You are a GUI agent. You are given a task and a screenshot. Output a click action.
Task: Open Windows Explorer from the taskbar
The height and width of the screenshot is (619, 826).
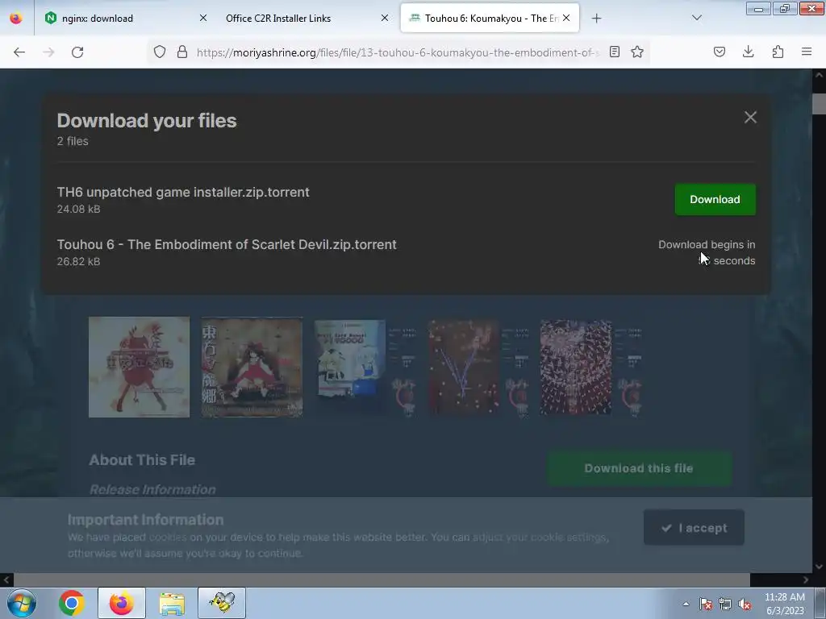point(172,603)
